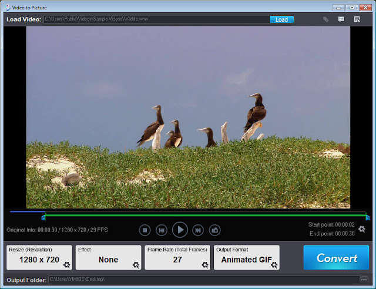This screenshot has width=376, height=289.
Task: Open start and end point settings gear
Action: tap(362, 229)
